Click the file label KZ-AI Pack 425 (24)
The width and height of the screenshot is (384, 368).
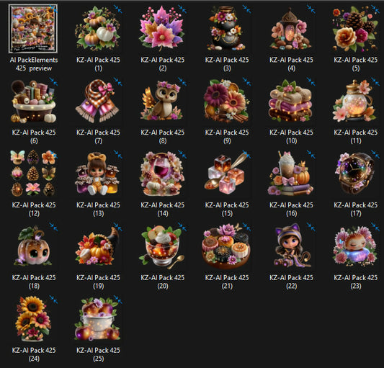34,354
